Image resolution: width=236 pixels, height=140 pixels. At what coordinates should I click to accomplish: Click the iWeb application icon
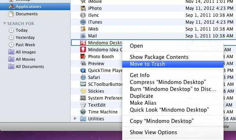click(x=83, y=29)
